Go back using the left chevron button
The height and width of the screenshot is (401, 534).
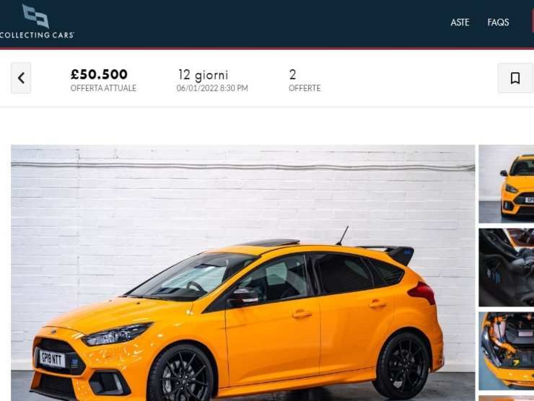[21, 78]
